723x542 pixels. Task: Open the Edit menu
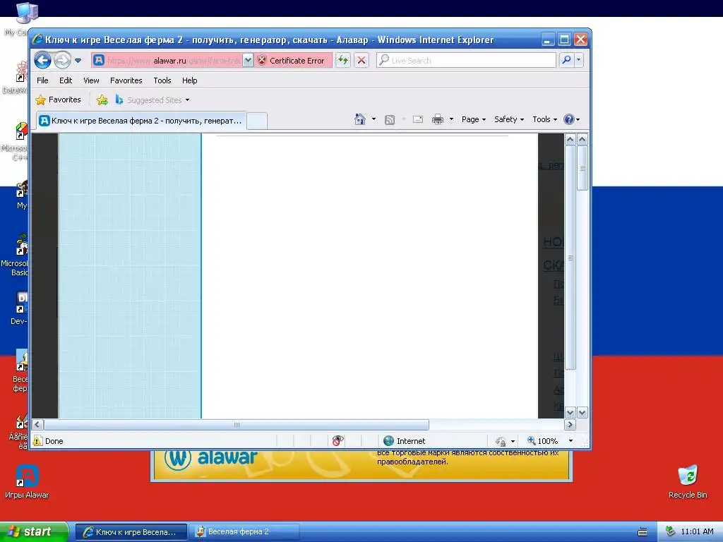[x=66, y=80]
